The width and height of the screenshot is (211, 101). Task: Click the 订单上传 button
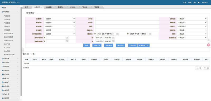pos(133,45)
